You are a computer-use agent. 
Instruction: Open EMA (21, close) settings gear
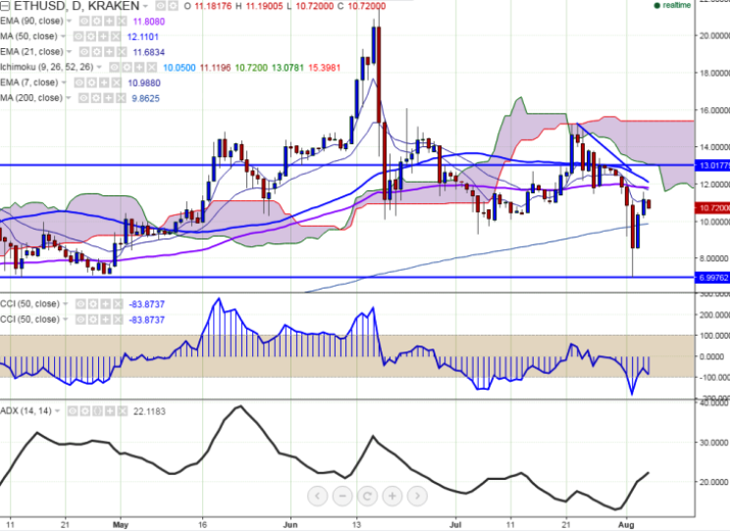pos(96,52)
